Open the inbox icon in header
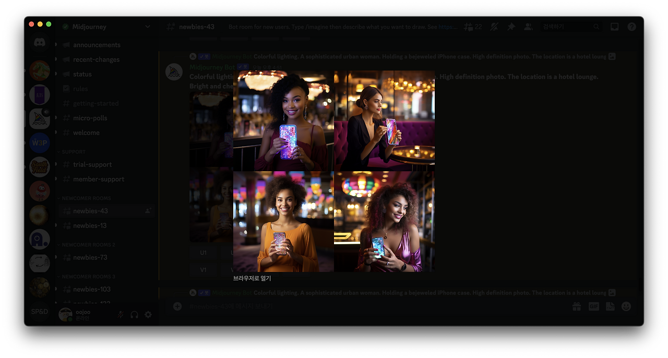 coord(615,27)
